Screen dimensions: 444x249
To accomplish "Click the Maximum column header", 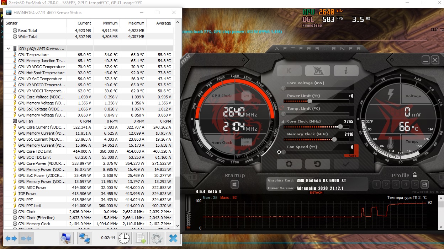I will click(133, 23).
